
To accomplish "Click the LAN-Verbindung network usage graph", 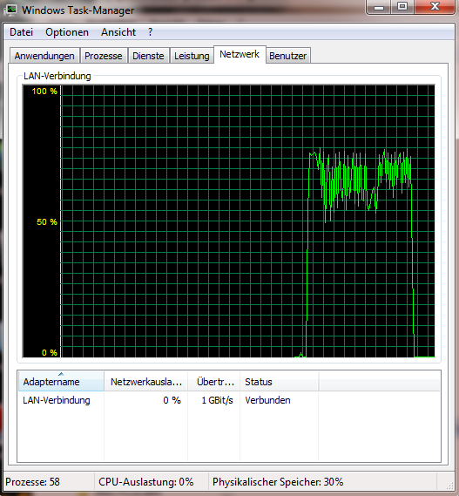I will [x=228, y=221].
